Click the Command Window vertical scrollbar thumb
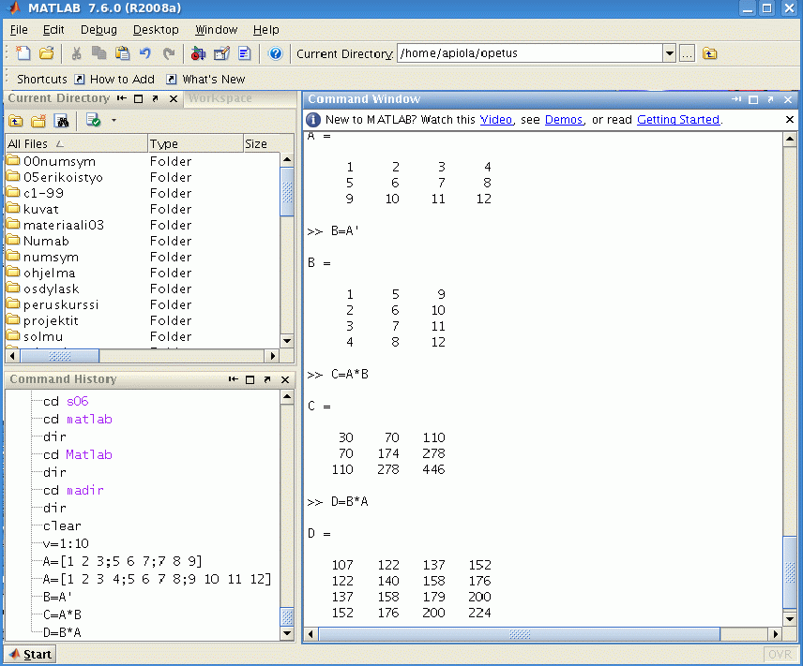This screenshot has height=666, width=803. point(790,572)
